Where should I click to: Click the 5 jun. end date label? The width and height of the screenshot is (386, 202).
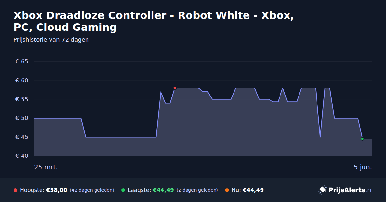(x=363, y=167)
